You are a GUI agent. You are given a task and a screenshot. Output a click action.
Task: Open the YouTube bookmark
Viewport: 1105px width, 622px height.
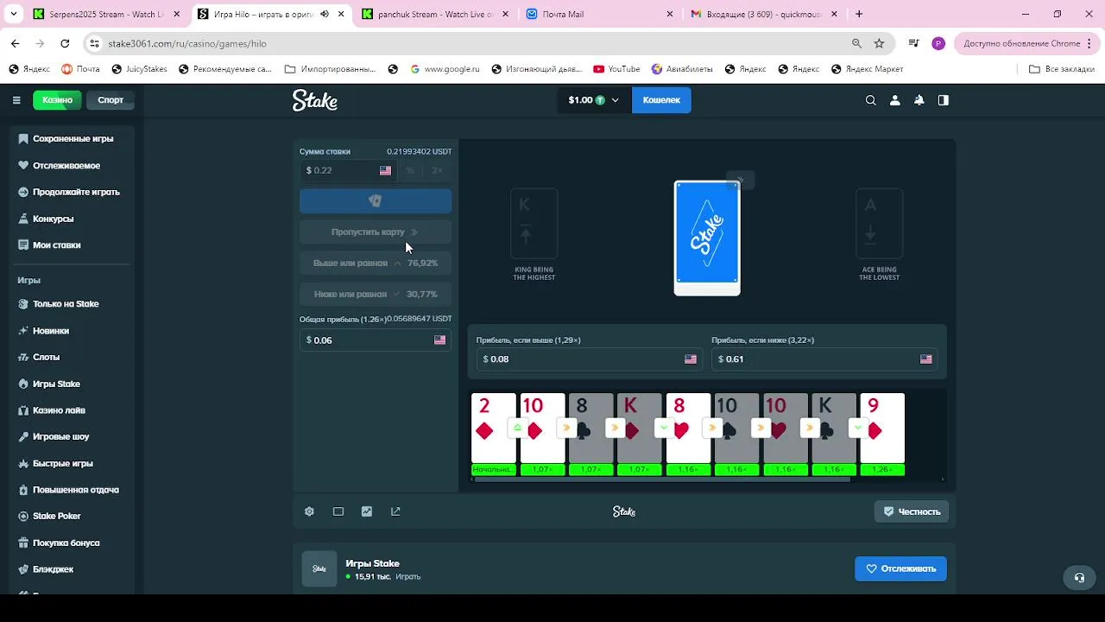pos(616,69)
